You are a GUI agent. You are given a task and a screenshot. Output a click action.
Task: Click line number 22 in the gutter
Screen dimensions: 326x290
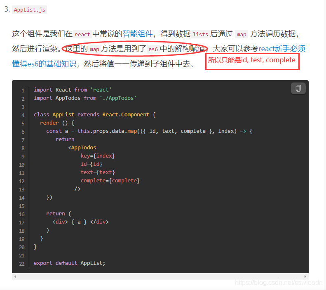pyautogui.click(x=22, y=264)
